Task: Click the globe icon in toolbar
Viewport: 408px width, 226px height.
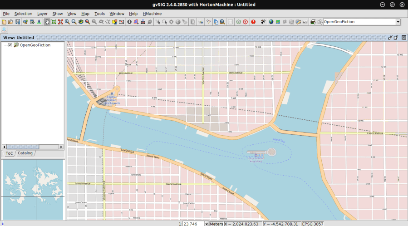Action: (x=271, y=22)
